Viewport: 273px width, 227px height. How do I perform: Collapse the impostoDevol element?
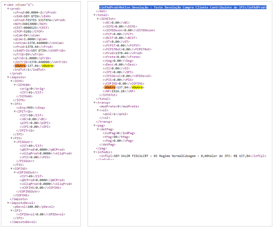point(8,203)
